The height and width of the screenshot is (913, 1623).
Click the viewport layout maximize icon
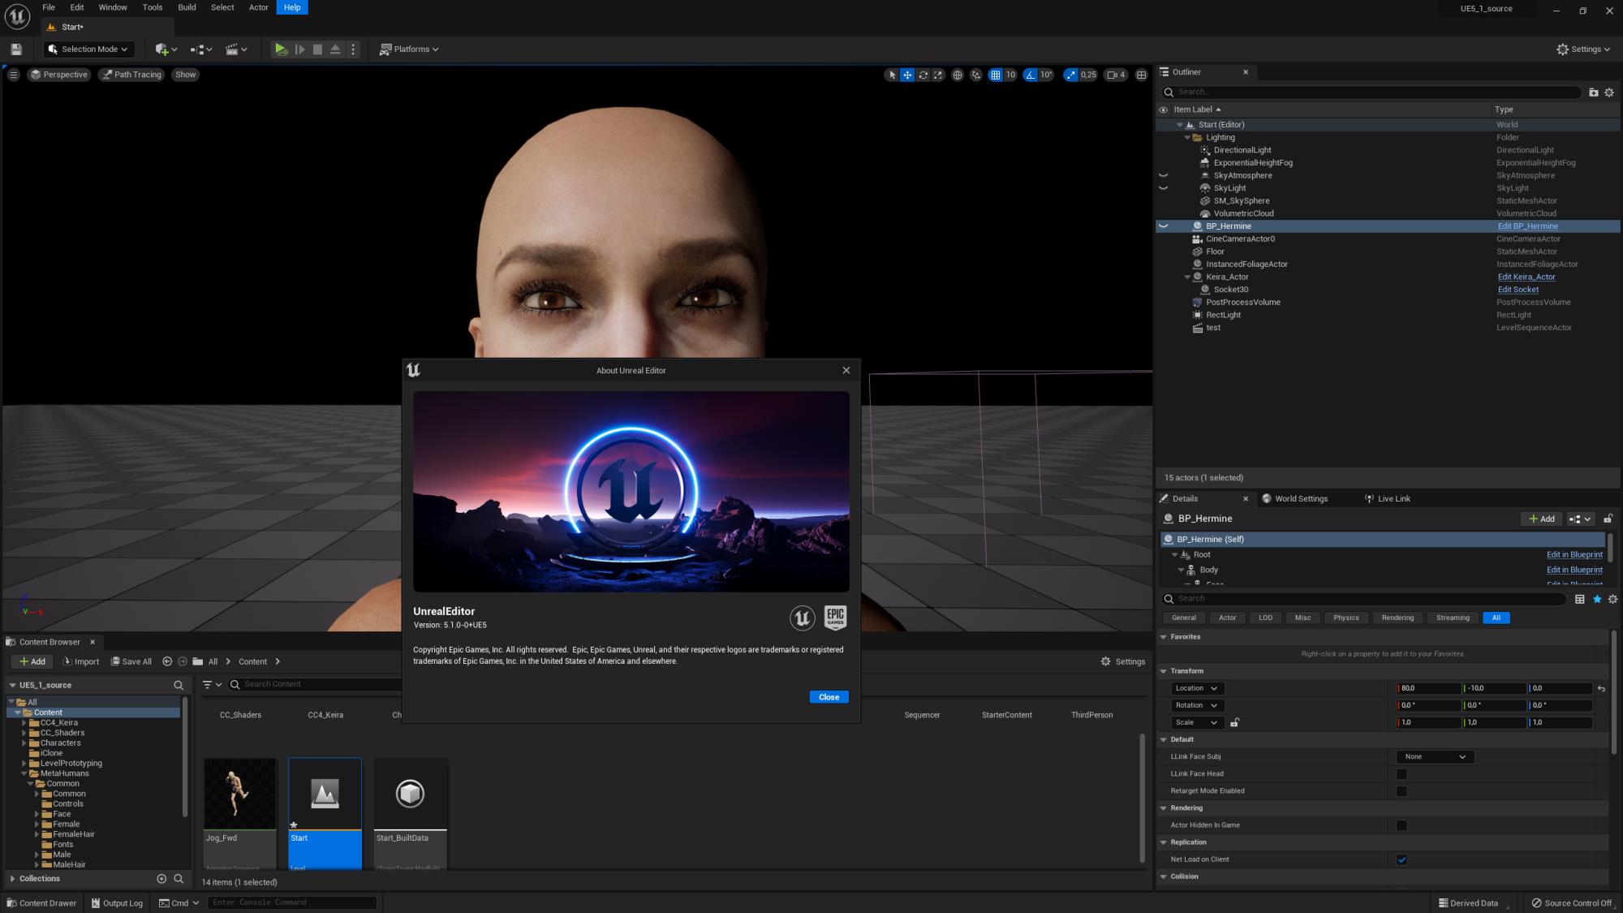(x=1141, y=75)
